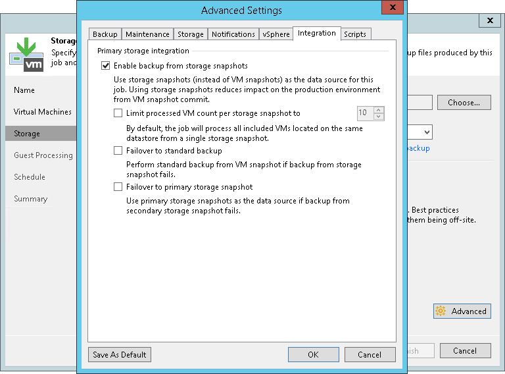This screenshot has height=374, width=505.
Task: Open the Maintenance tab
Action: [x=148, y=34]
